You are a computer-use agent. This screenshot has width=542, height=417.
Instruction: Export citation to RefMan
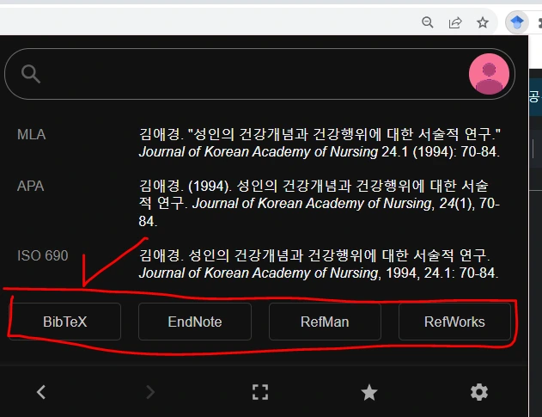(325, 322)
